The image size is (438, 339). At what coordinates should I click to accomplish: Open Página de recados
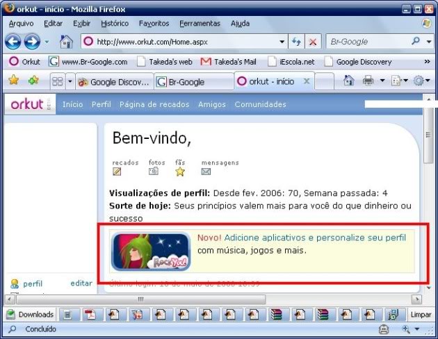[154, 104]
